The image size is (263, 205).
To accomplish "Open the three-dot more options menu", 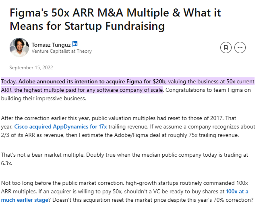I will [x=240, y=48].
